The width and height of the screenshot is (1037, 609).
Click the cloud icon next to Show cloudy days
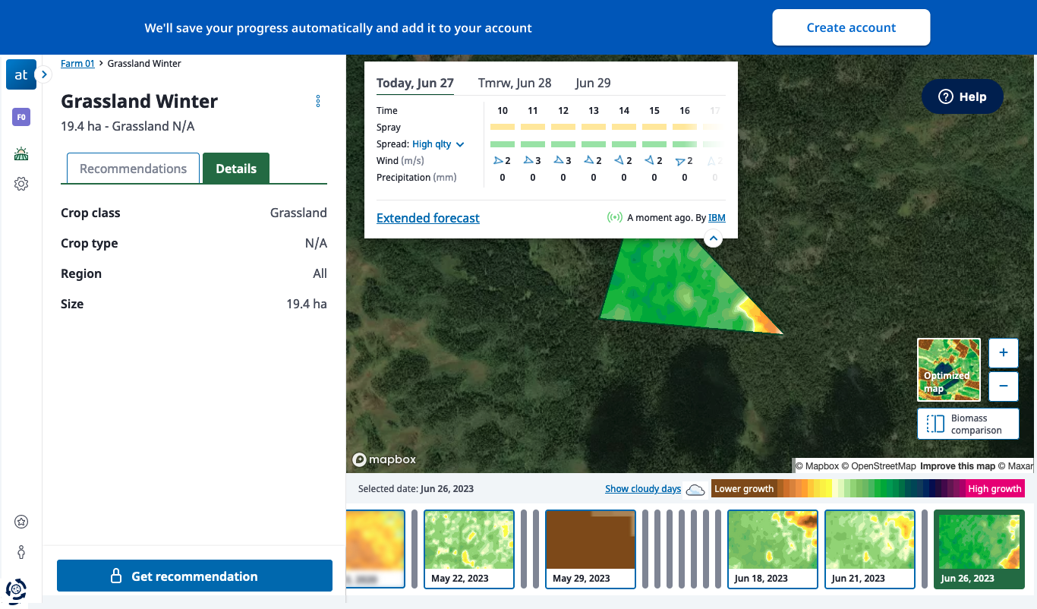click(x=695, y=489)
